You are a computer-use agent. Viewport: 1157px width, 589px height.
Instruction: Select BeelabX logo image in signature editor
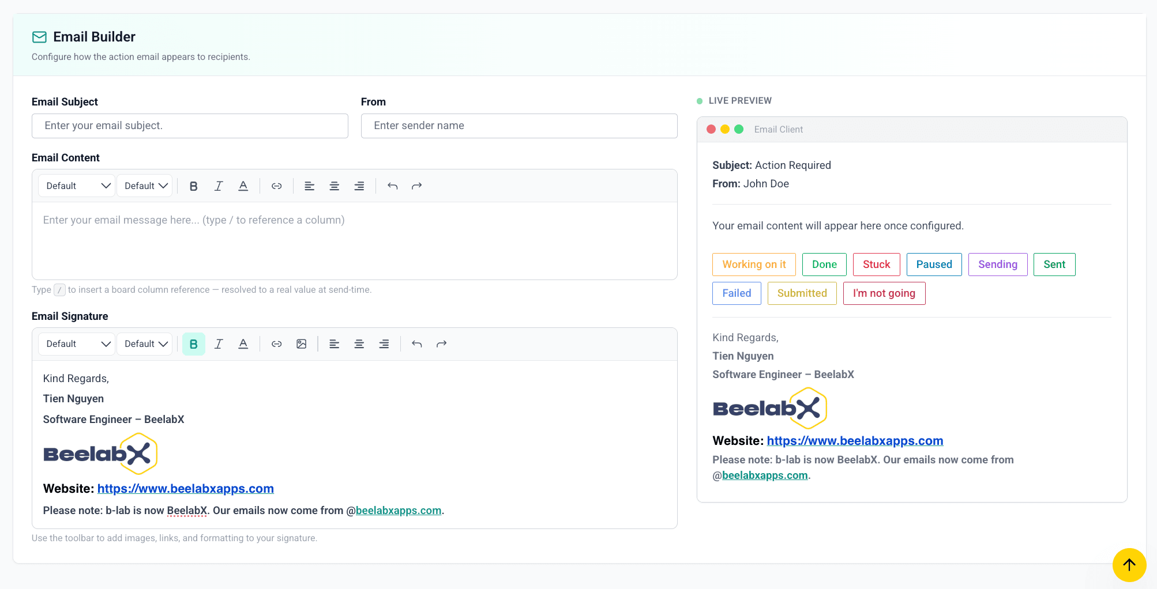100,454
